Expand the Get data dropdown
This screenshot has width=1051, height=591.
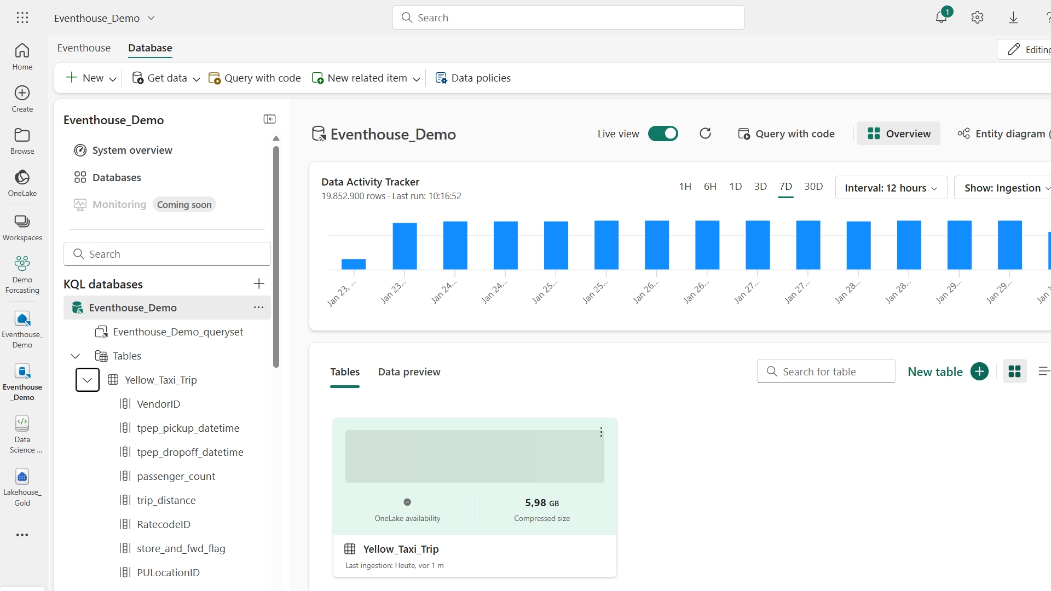tap(196, 79)
